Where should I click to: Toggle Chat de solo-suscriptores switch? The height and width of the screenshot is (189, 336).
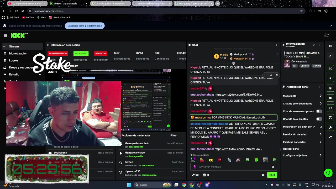coord(319,111)
